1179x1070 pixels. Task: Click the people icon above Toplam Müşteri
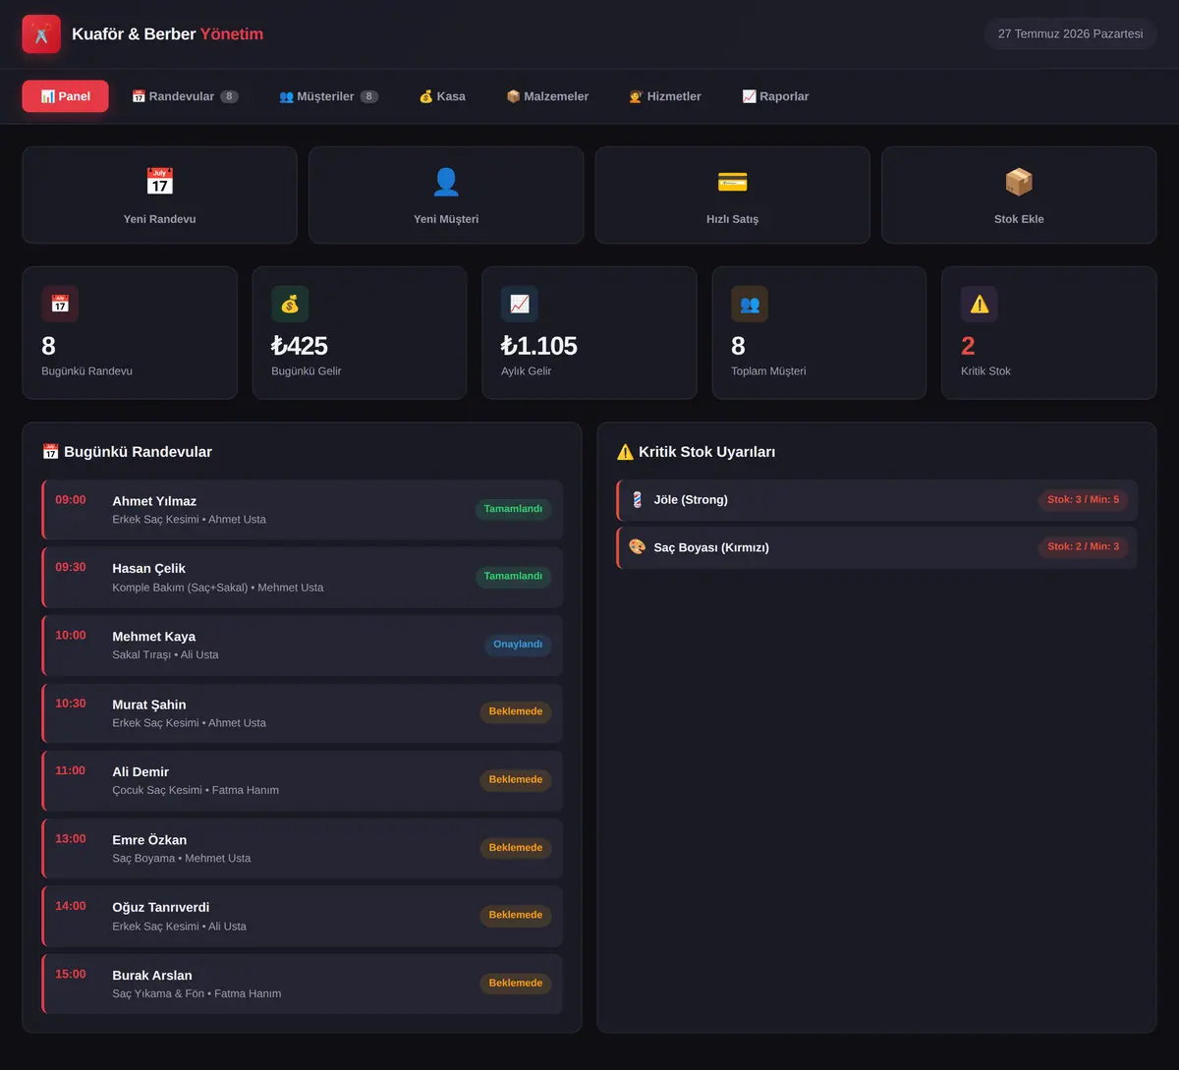point(750,304)
